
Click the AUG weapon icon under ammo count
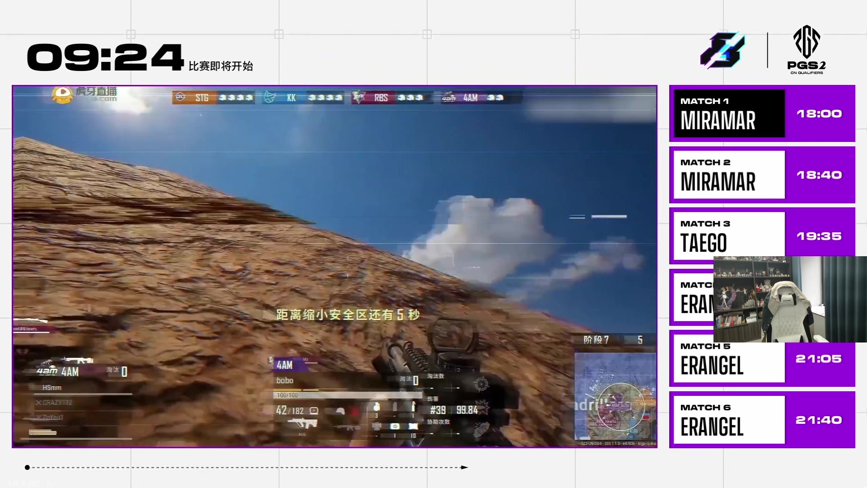(x=302, y=424)
